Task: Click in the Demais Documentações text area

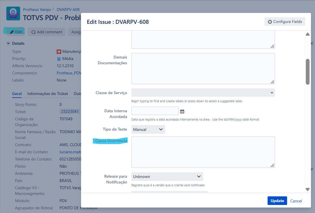Action: click(x=203, y=69)
